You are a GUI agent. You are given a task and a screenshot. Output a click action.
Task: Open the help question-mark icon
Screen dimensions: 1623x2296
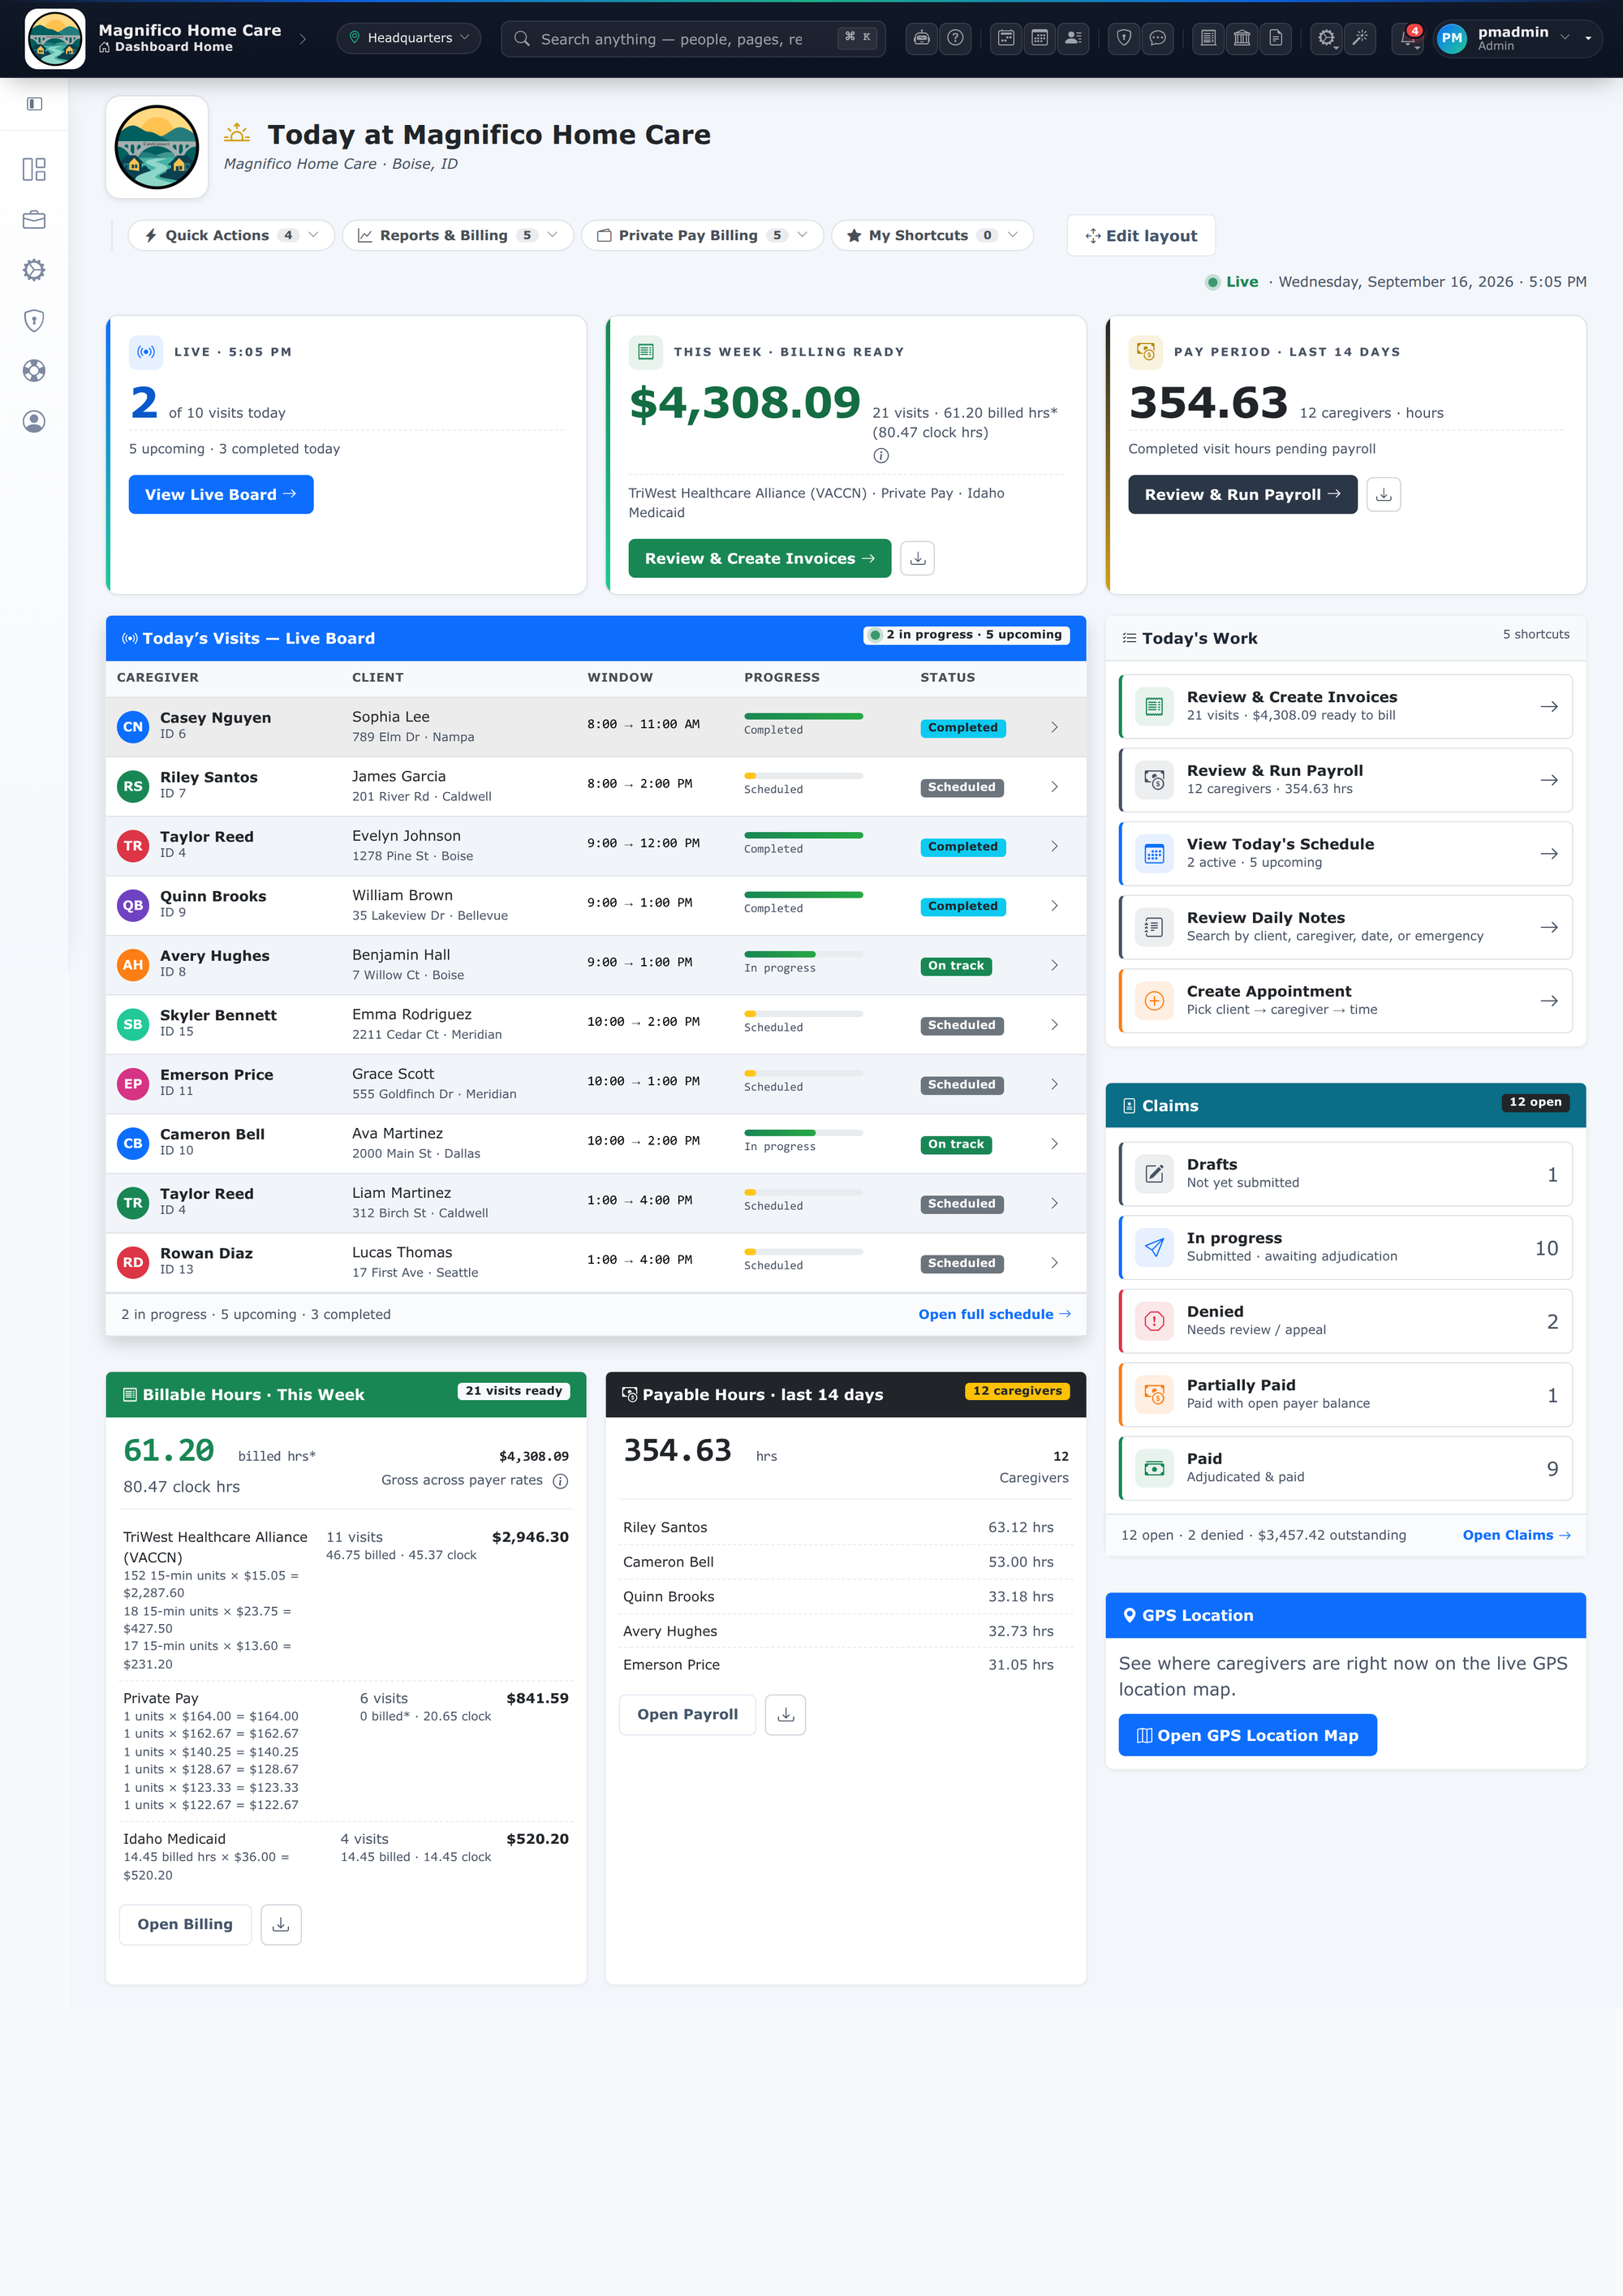click(x=955, y=38)
